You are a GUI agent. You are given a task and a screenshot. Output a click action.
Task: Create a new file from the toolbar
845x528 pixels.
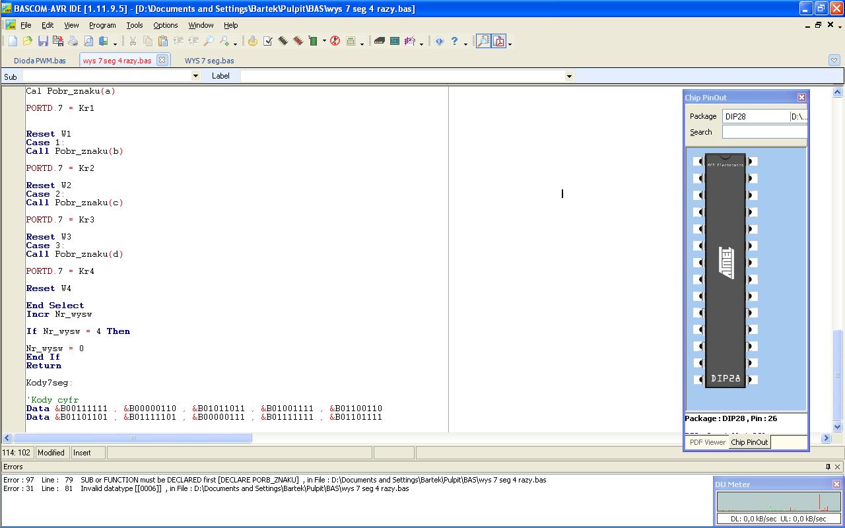click(13, 42)
